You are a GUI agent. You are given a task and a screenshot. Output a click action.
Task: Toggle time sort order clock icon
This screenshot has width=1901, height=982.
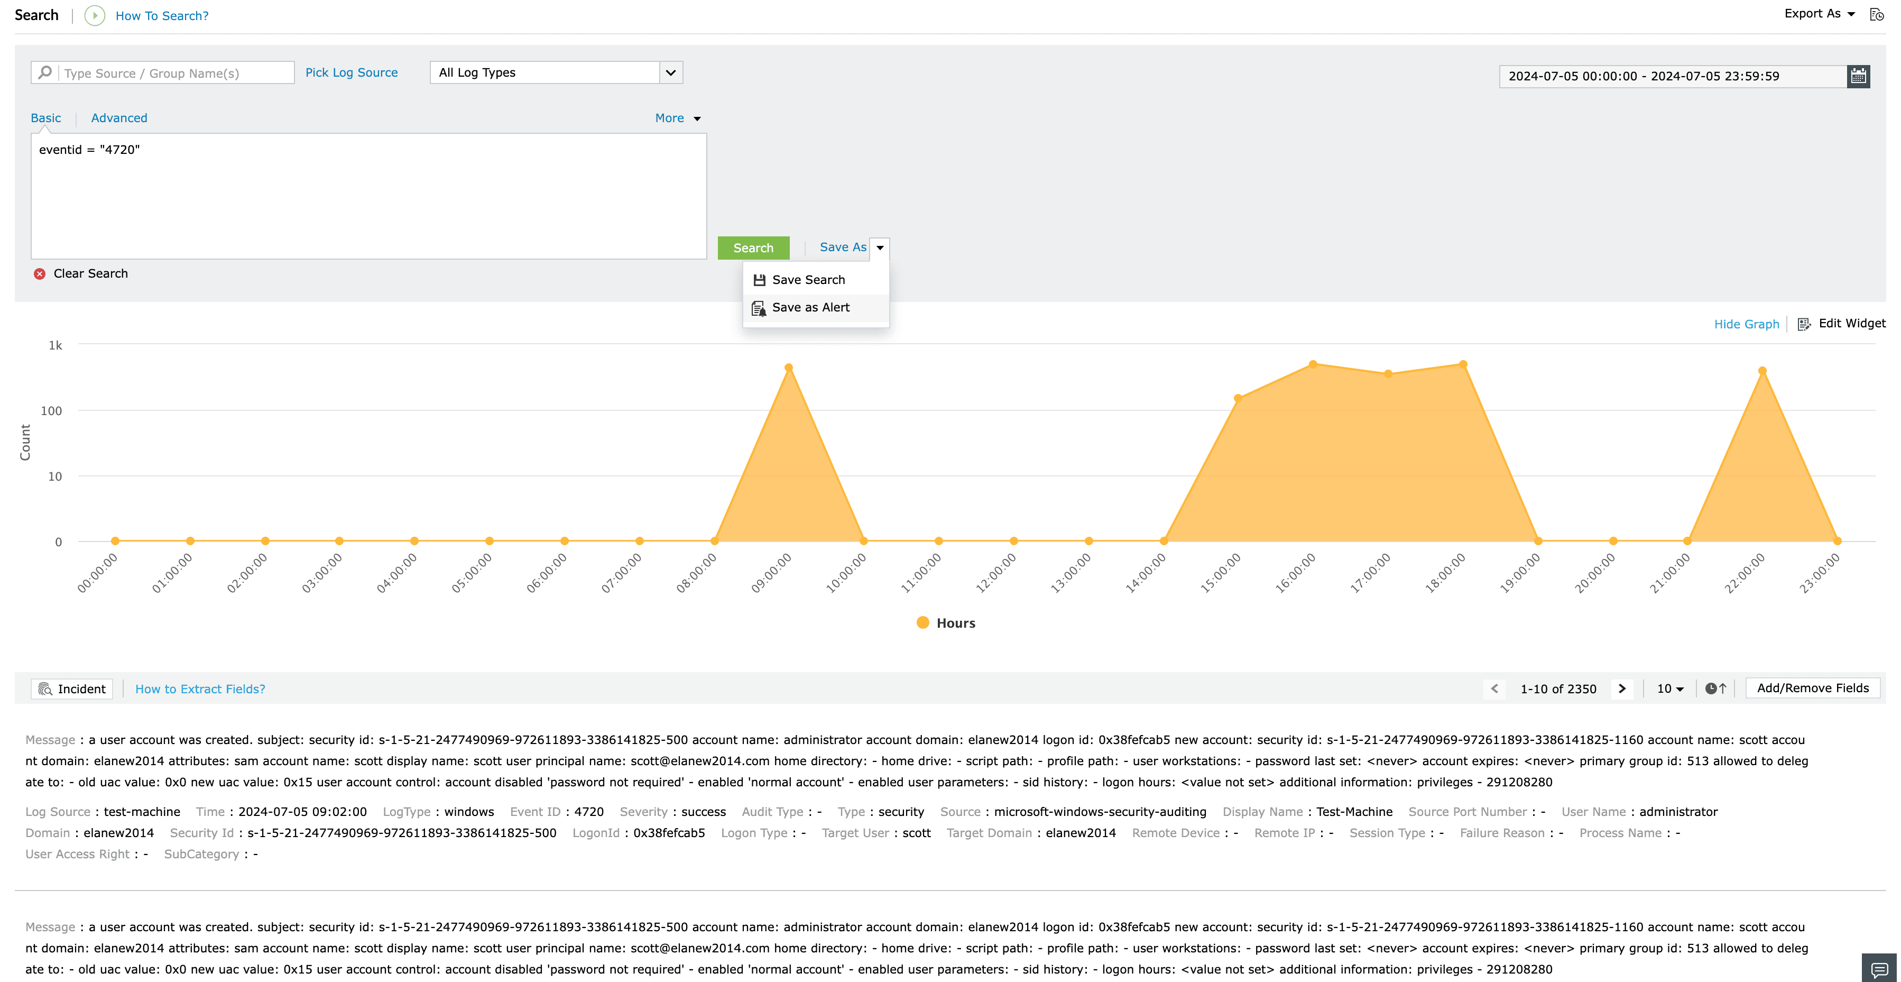[x=1715, y=688]
